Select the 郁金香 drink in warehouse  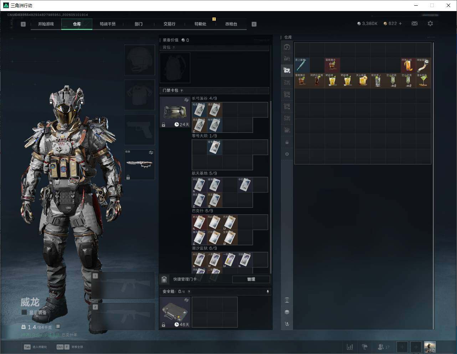(378, 81)
